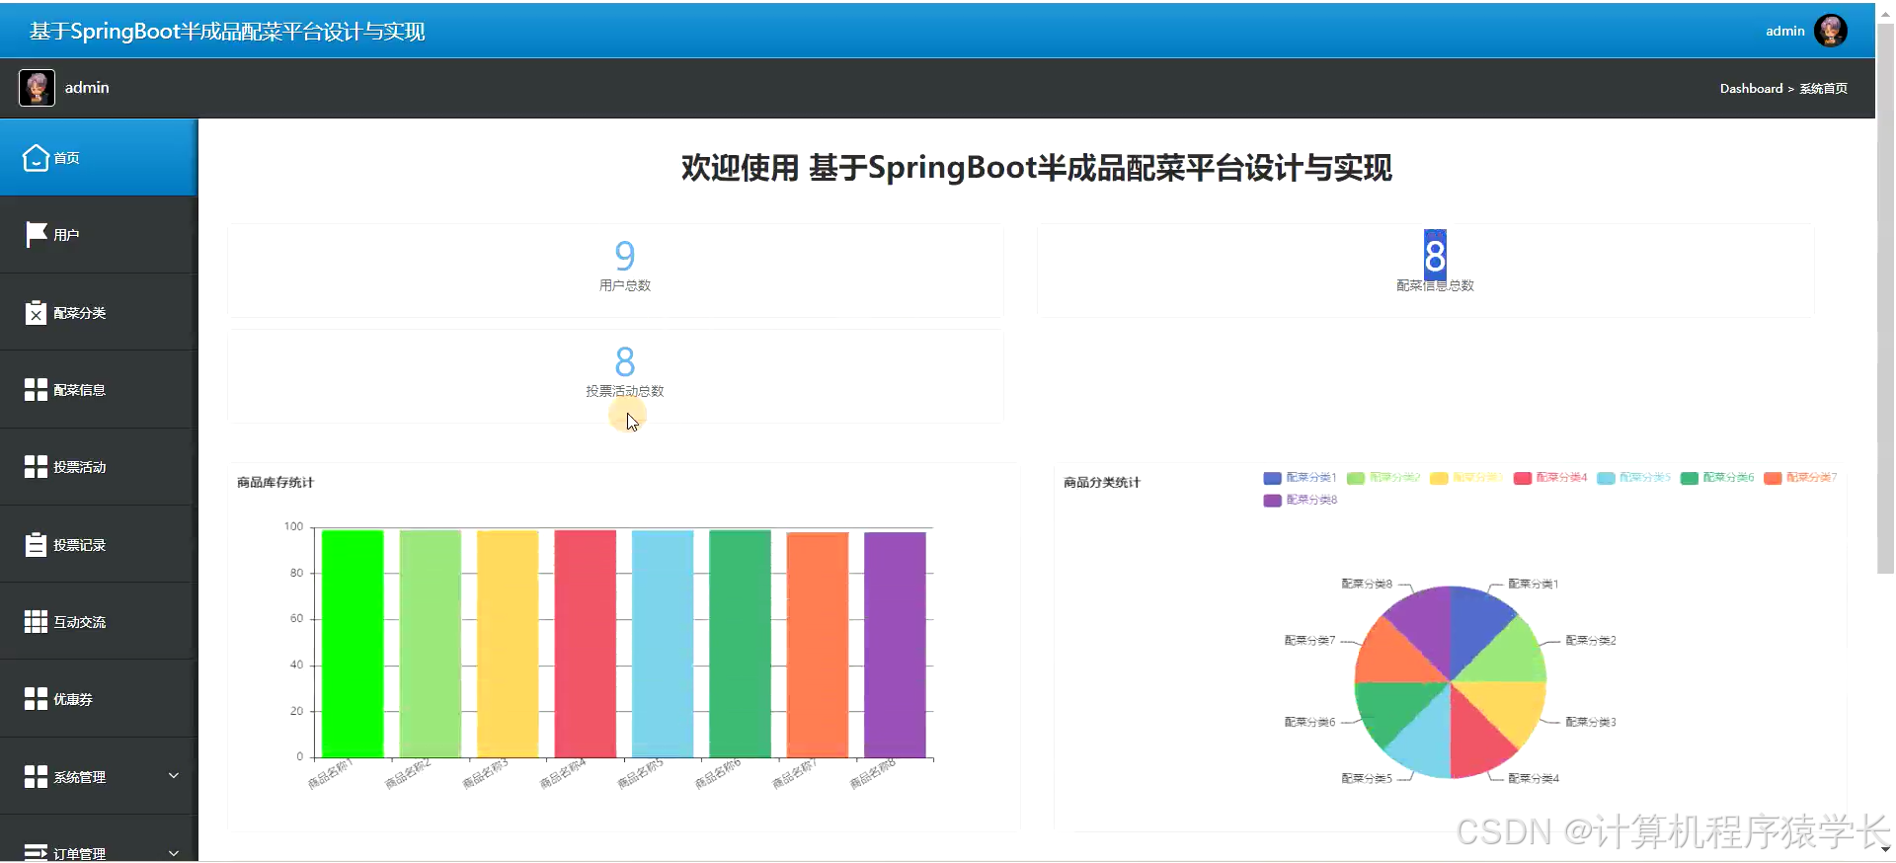Toggle 配菜分类2 legend swatch

[1356, 478]
